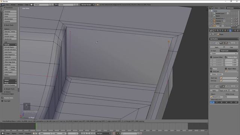This screenshot has height=135, width=240.
Task: Toggle Array modifier render visibility icon
Action: pos(221,43)
